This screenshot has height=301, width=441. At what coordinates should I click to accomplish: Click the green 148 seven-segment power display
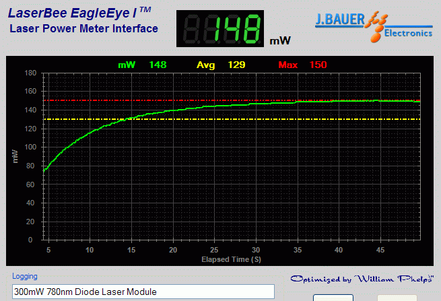click(x=220, y=29)
